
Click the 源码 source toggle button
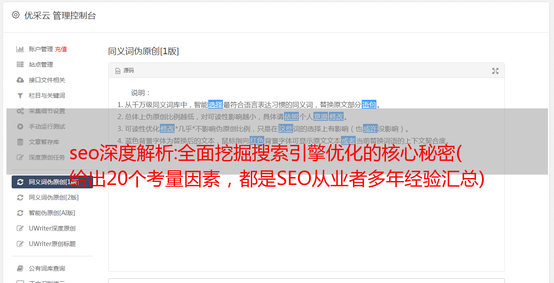pyautogui.click(x=125, y=71)
